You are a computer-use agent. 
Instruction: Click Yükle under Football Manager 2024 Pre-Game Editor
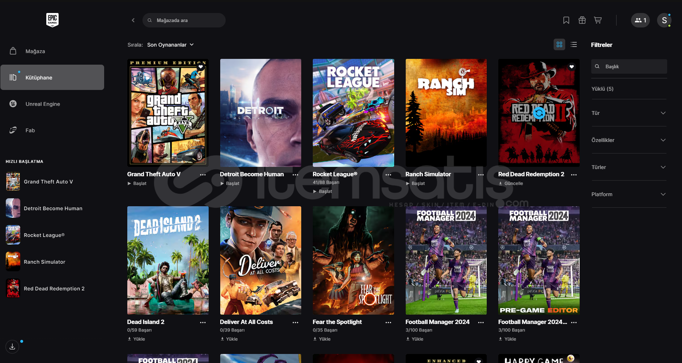tap(507, 339)
